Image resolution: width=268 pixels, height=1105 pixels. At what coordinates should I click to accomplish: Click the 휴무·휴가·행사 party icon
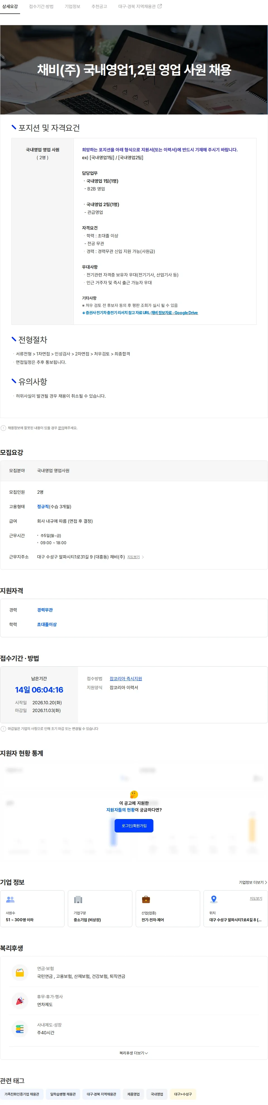(20, 1001)
